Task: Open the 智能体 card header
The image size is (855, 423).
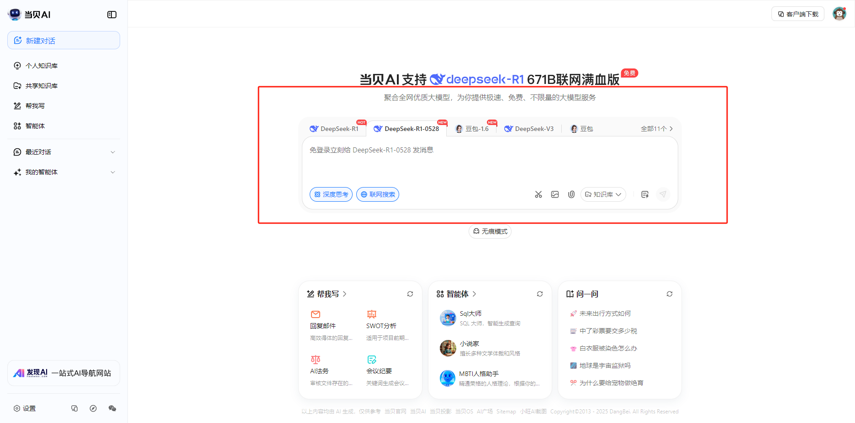Action: click(x=456, y=294)
